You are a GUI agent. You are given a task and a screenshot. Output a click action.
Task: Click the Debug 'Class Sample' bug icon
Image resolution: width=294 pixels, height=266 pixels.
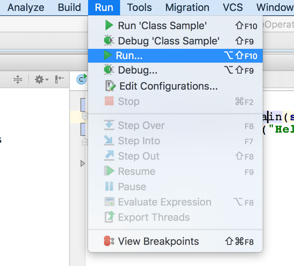coord(109,40)
